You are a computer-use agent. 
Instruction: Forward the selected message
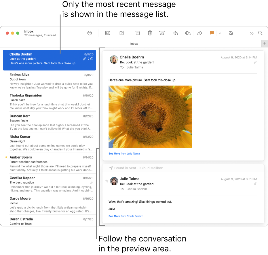(200, 33)
